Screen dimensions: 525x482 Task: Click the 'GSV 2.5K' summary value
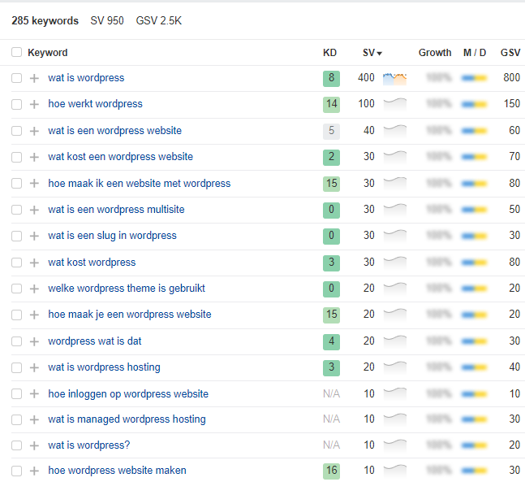point(159,21)
